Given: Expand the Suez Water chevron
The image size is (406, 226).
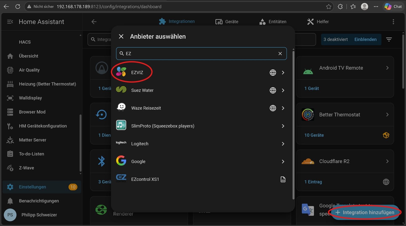Looking at the screenshot, I should pyautogui.click(x=283, y=90).
